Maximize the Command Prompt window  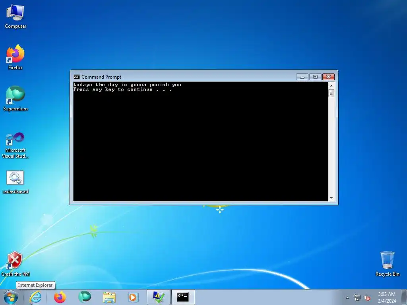[x=315, y=77]
